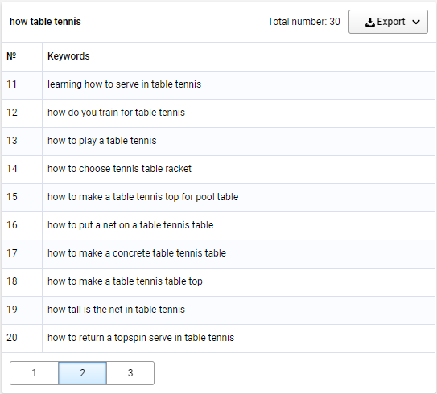Click the 'Total number: 30' label
The width and height of the screenshot is (437, 394).
point(303,22)
